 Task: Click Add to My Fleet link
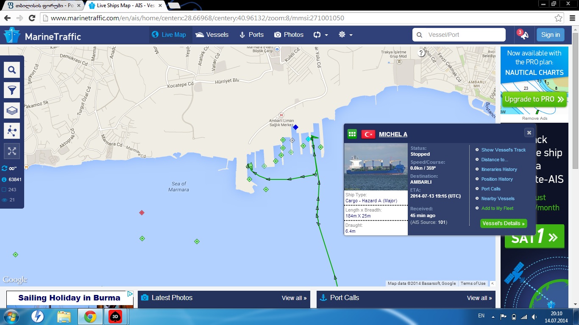pyautogui.click(x=497, y=208)
